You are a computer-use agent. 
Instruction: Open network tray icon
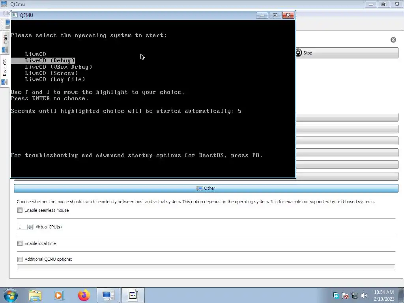click(x=355, y=296)
